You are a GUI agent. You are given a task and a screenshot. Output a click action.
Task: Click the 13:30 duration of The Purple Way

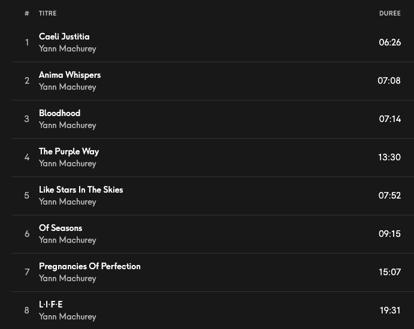pyautogui.click(x=389, y=157)
